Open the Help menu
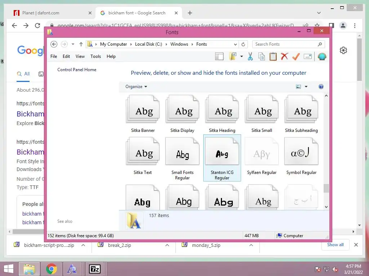This screenshot has width=369, height=276. click(111, 56)
